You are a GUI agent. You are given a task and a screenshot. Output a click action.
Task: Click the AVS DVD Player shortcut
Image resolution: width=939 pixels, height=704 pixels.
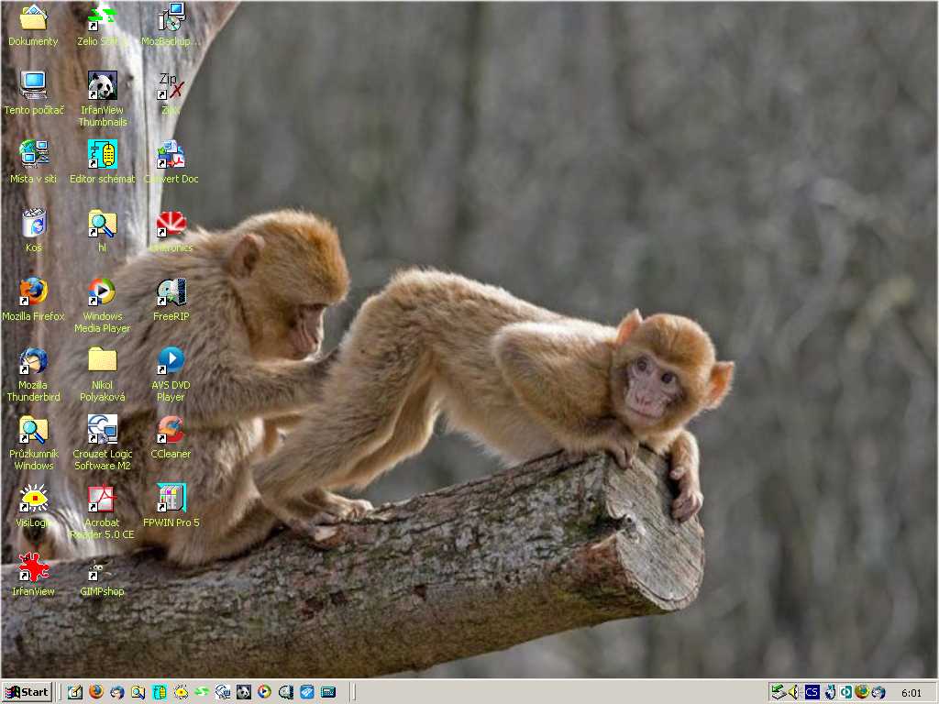coord(171,360)
